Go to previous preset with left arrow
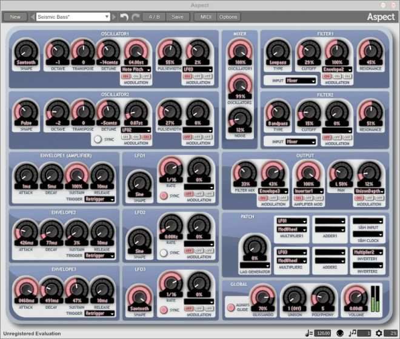Screen dimensions: 400x339 [32, 17]
